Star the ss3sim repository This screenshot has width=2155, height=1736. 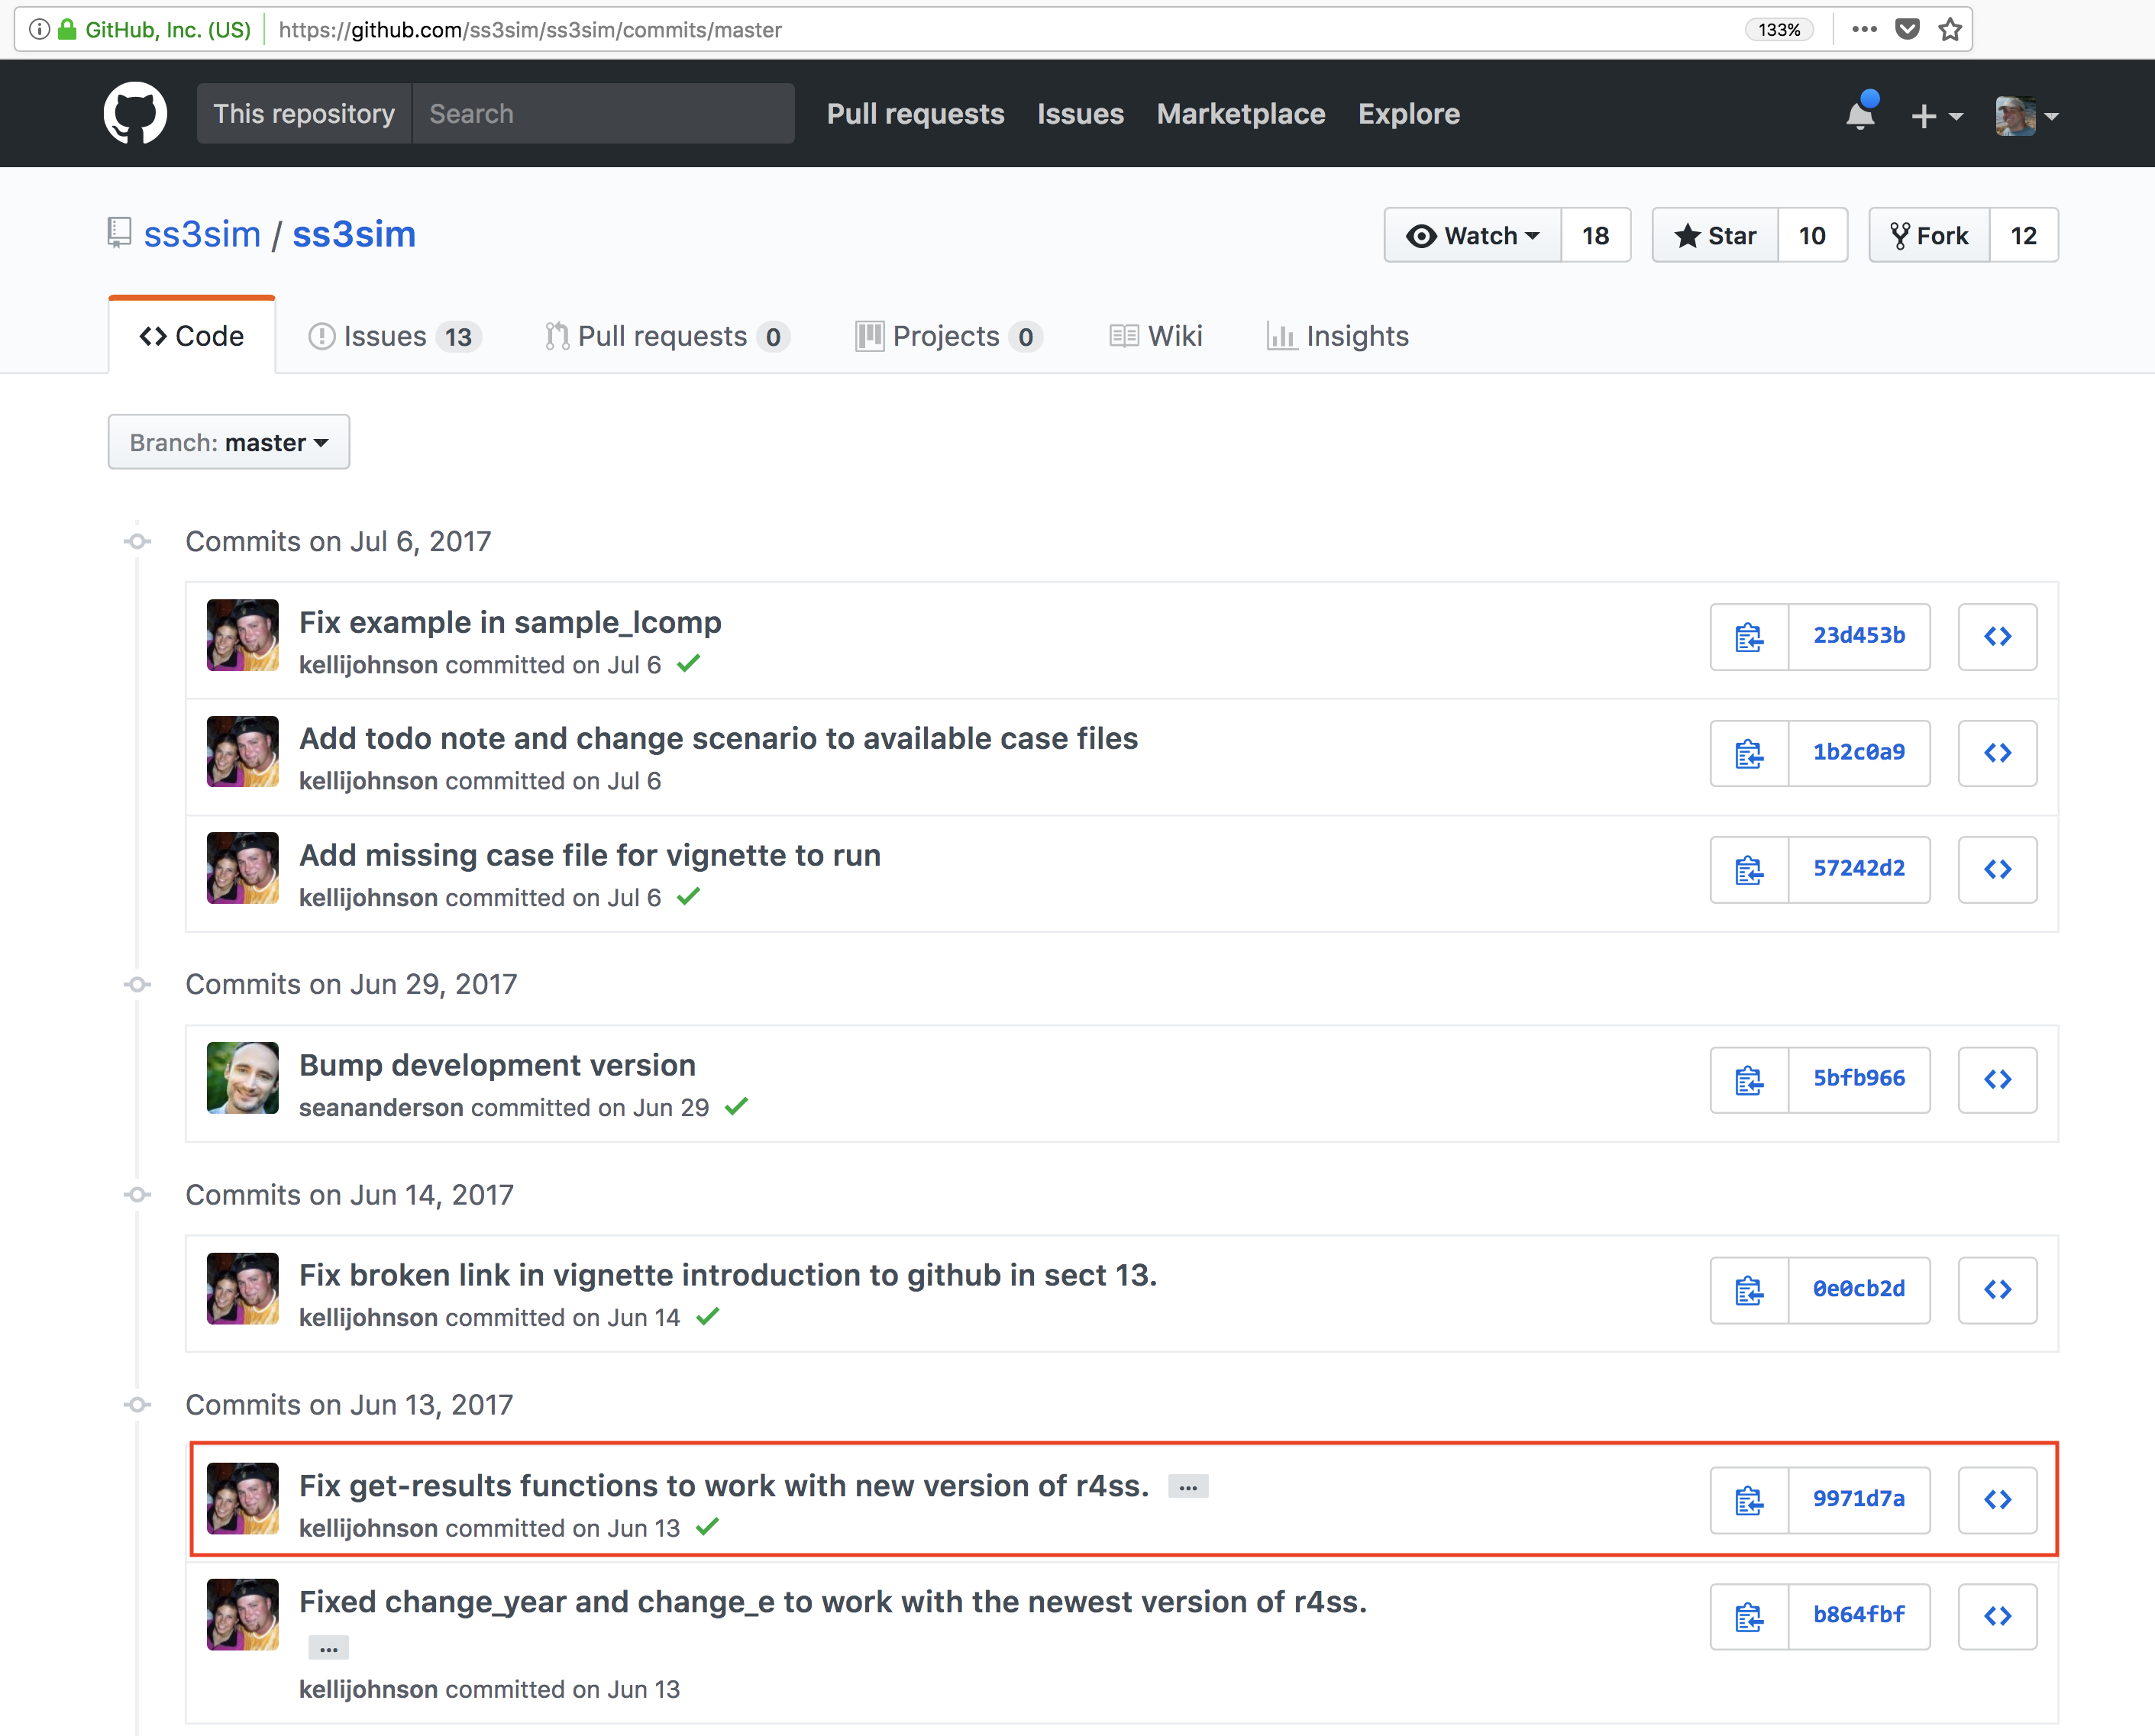[x=1715, y=236]
